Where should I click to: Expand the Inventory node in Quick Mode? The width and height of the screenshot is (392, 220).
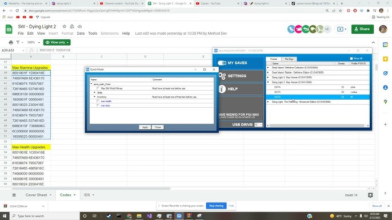[94, 97]
